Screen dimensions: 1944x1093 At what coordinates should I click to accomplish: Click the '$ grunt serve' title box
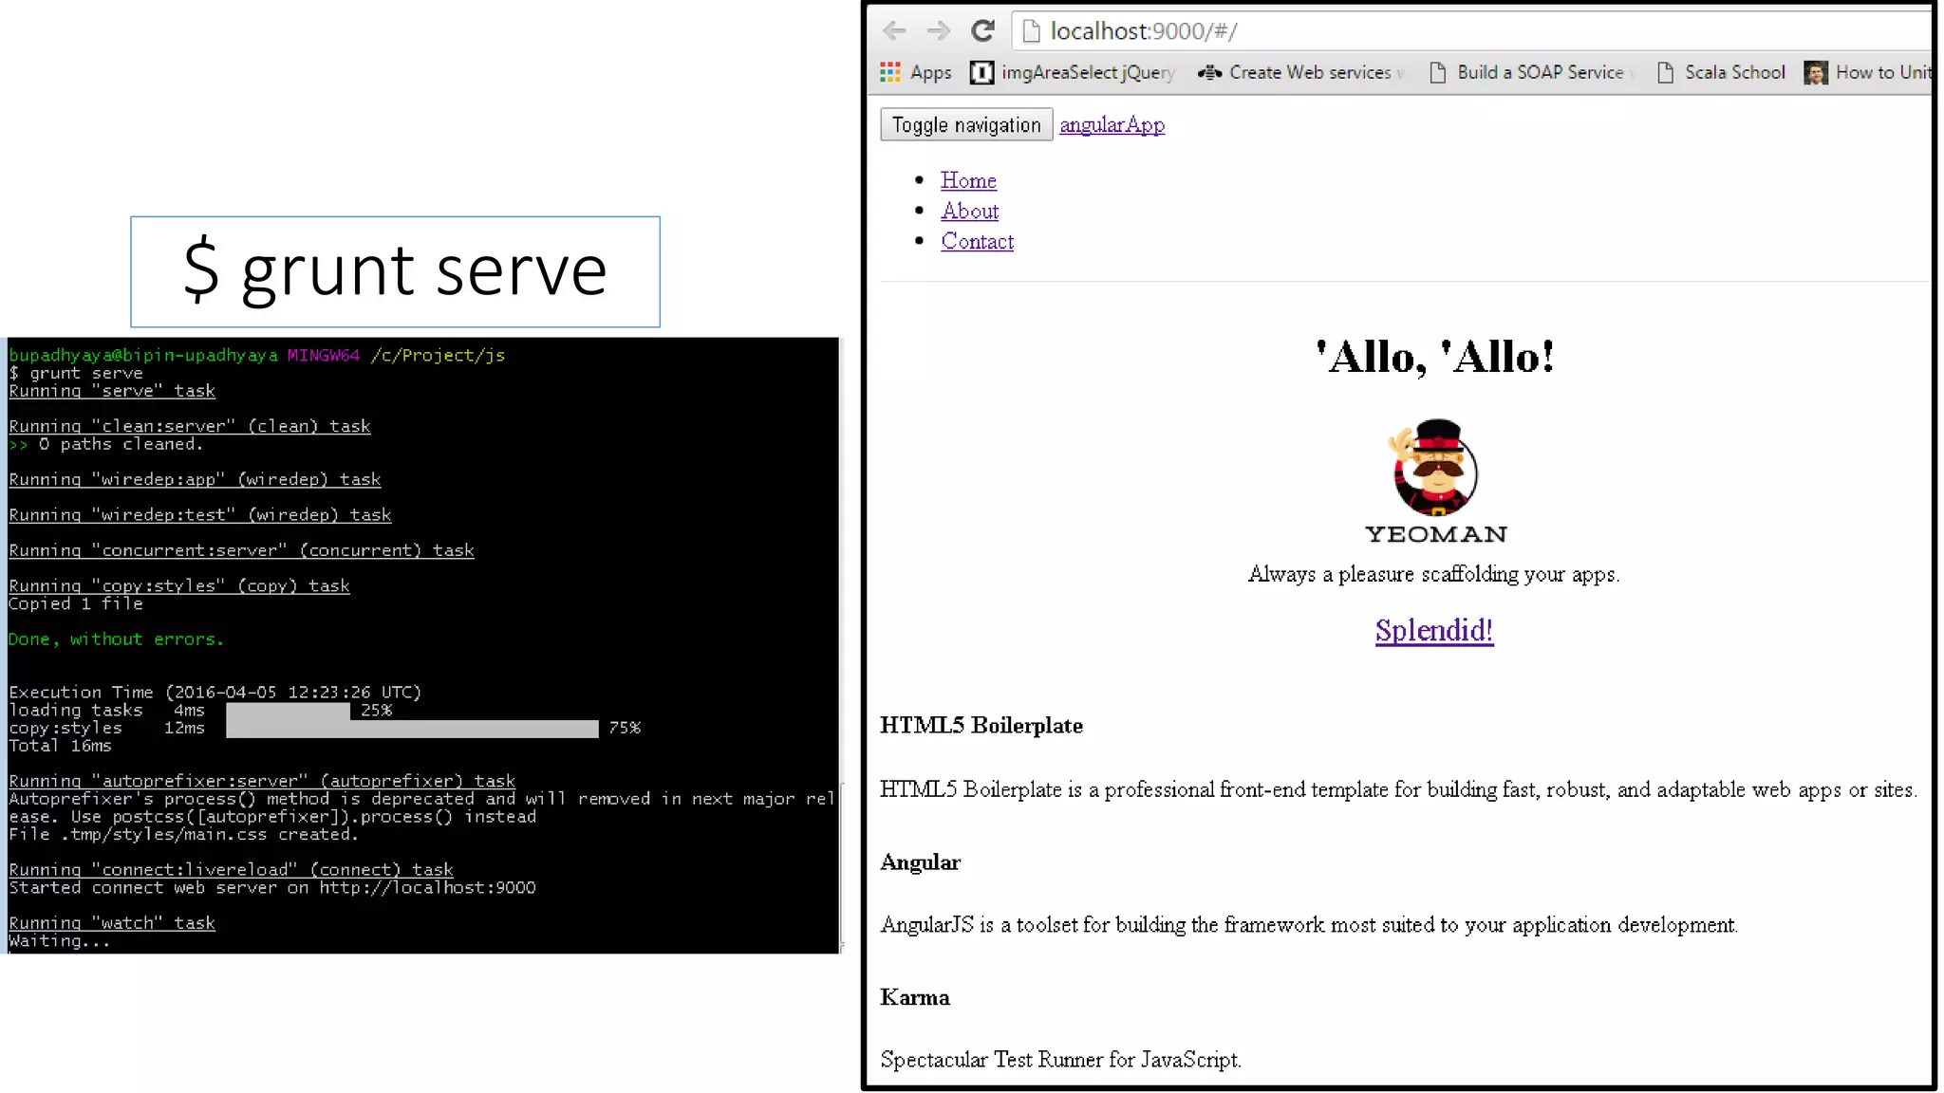point(395,271)
